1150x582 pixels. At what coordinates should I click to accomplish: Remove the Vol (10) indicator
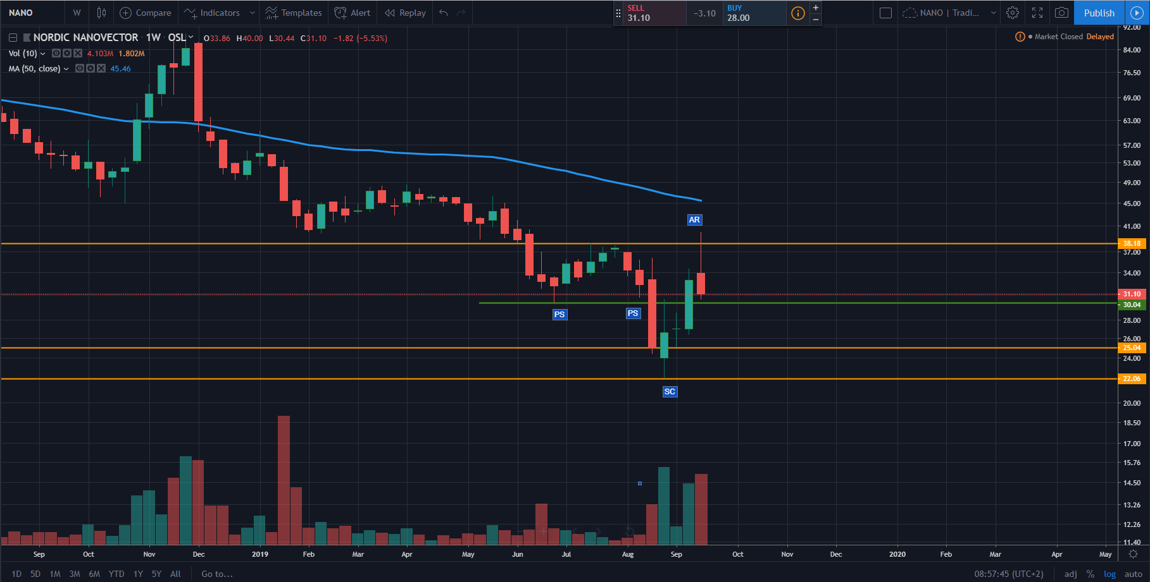coord(78,53)
